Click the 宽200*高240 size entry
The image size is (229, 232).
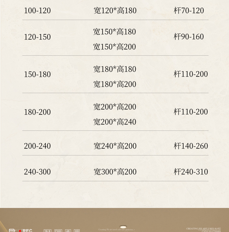pos(114,122)
